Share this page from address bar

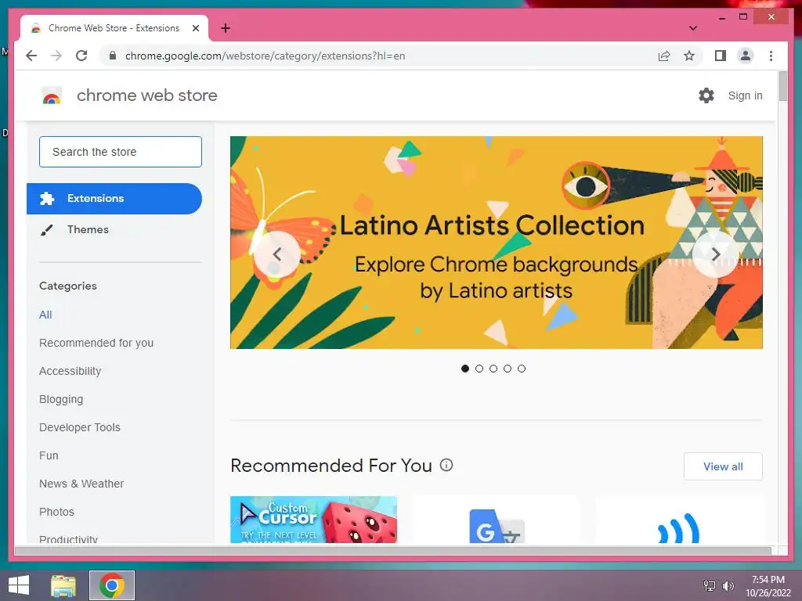pyautogui.click(x=664, y=56)
